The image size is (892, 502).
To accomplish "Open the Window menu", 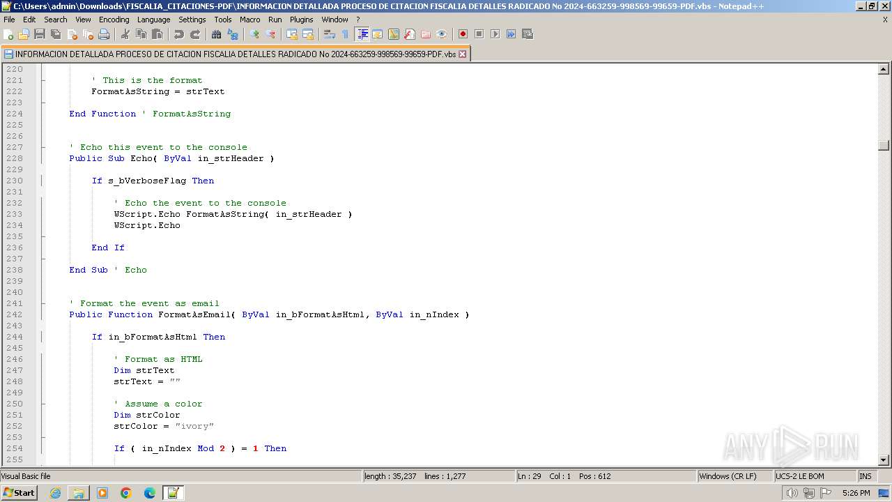I will pos(334,20).
